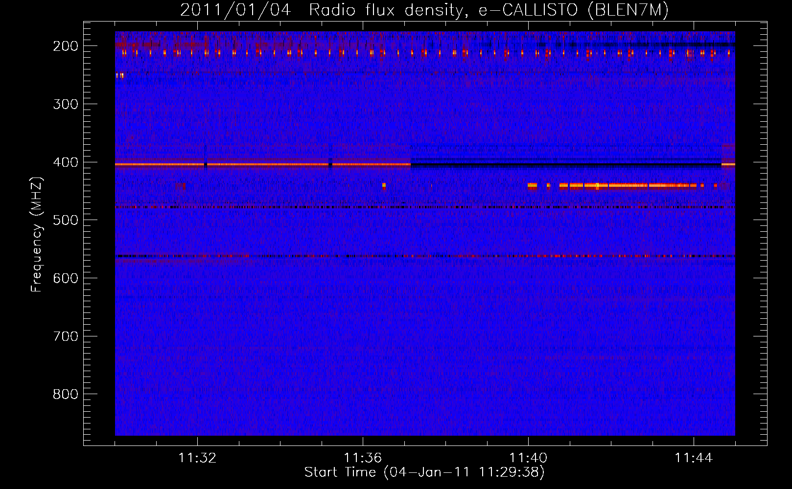Click the 200 frequency tick label
792x489 pixels.
click(66, 46)
